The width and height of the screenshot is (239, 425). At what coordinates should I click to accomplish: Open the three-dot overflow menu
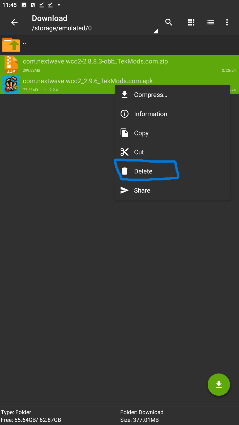(227, 22)
